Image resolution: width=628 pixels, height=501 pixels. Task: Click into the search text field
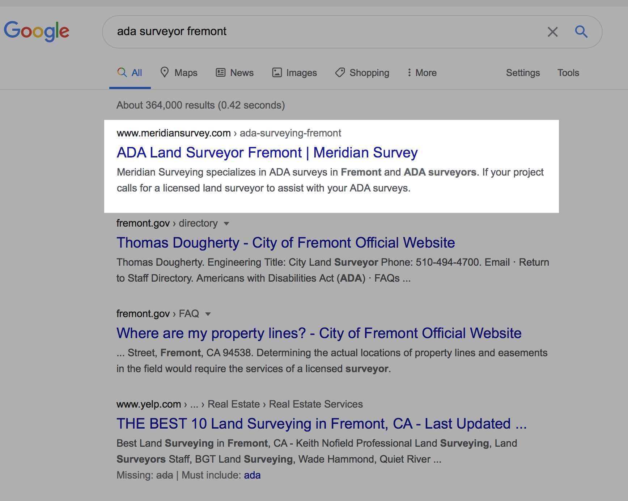coord(326,31)
